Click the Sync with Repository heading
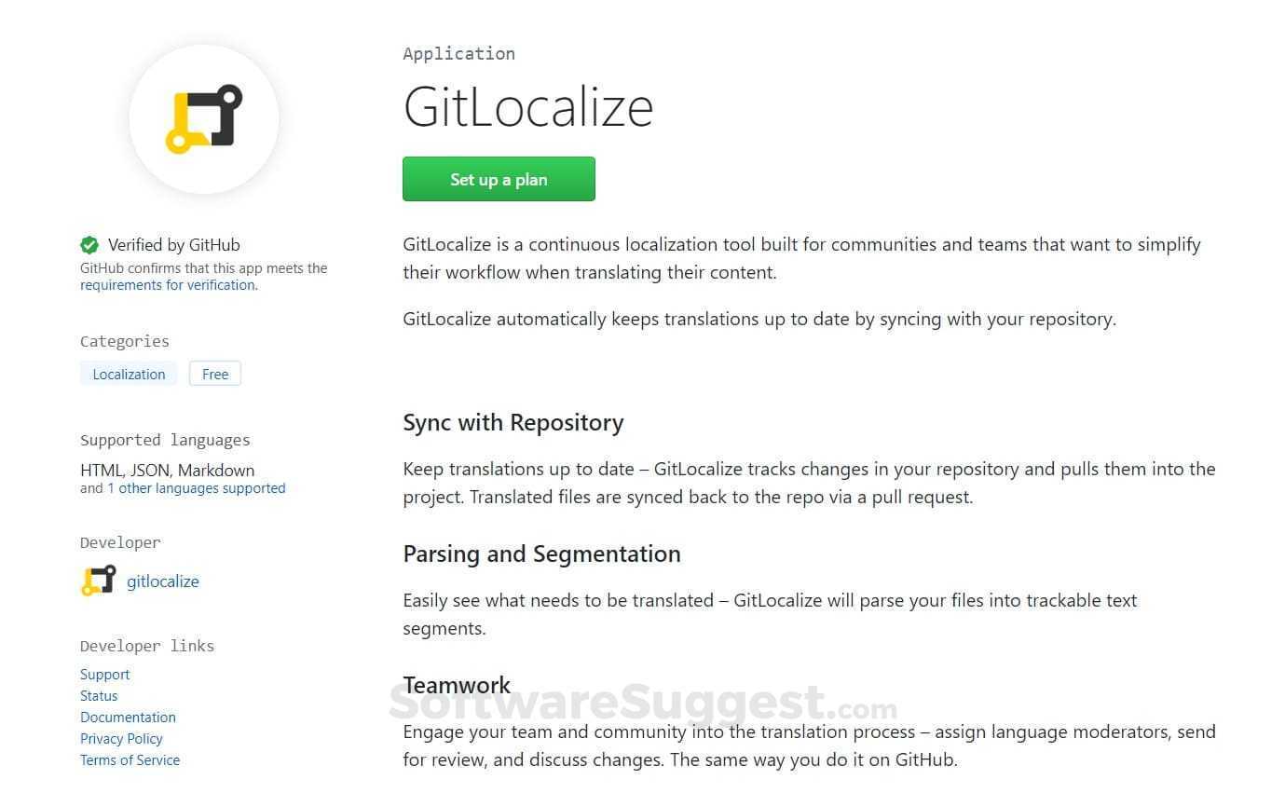 [513, 423]
